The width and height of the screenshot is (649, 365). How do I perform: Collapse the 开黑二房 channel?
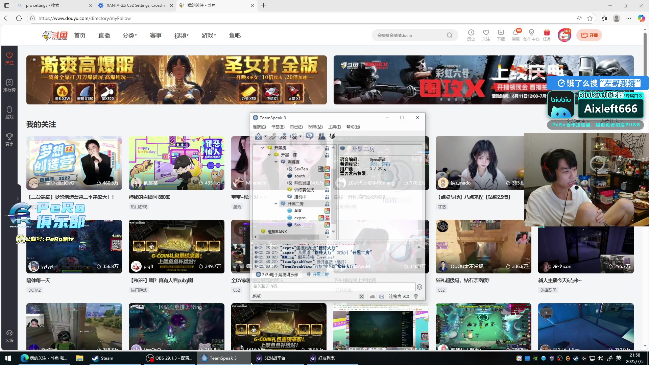click(276, 203)
